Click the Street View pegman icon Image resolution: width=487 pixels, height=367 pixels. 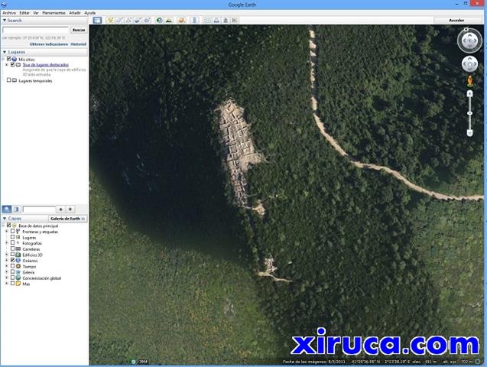pyautogui.click(x=470, y=81)
